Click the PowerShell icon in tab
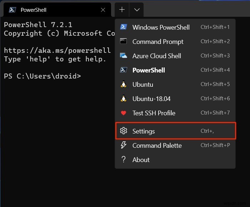Screen dimensions: 250x207 (x=12, y=10)
